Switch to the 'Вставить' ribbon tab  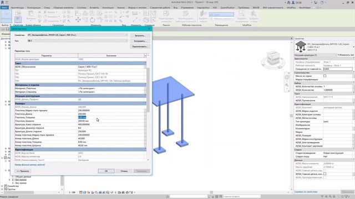[x=94, y=8]
